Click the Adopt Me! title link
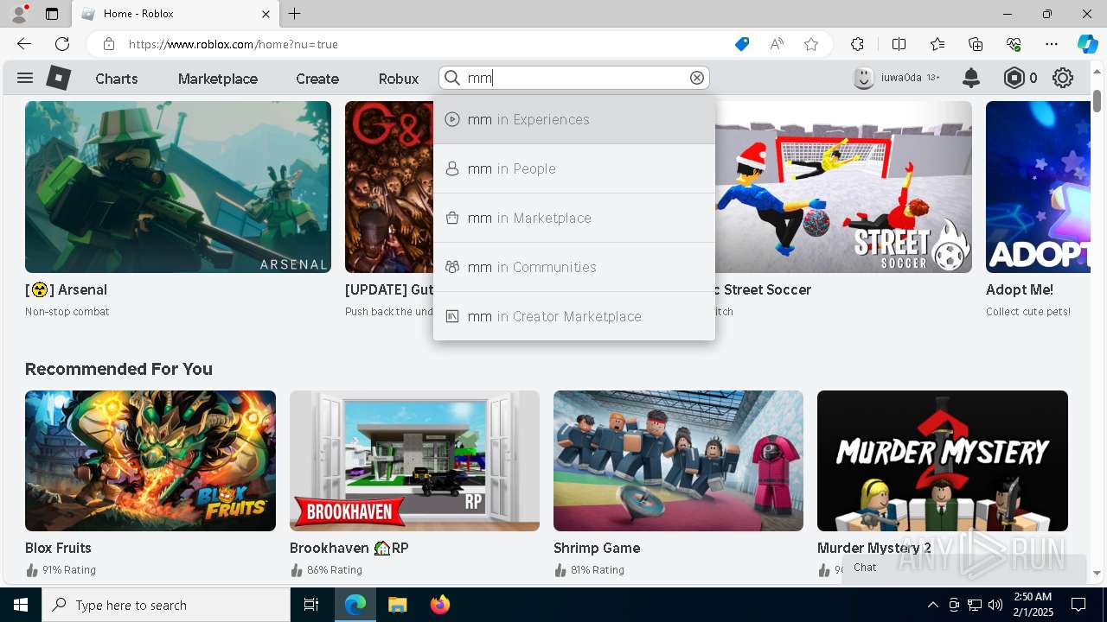The width and height of the screenshot is (1107, 622). click(x=1019, y=289)
